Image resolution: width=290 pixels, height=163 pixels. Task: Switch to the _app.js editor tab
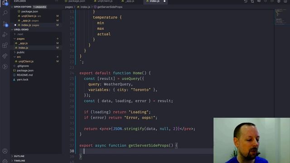point(128,1)
